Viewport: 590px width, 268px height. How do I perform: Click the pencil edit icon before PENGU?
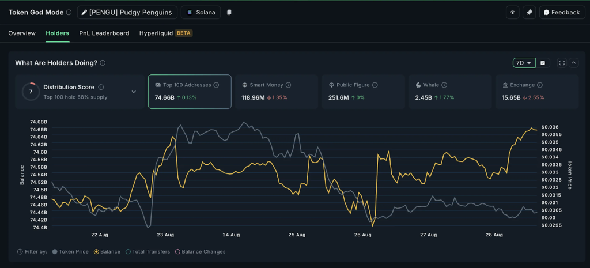pyautogui.click(x=85, y=13)
